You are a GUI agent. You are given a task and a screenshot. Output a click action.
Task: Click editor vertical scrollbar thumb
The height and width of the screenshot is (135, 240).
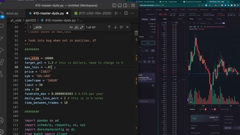click(136, 33)
